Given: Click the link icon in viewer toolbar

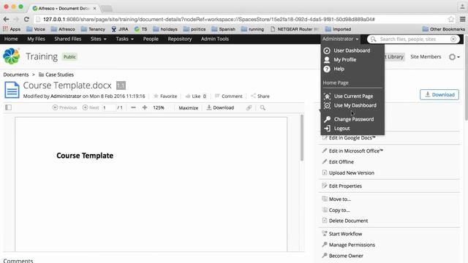Looking at the screenshot, I should pyautogui.click(x=249, y=107).
